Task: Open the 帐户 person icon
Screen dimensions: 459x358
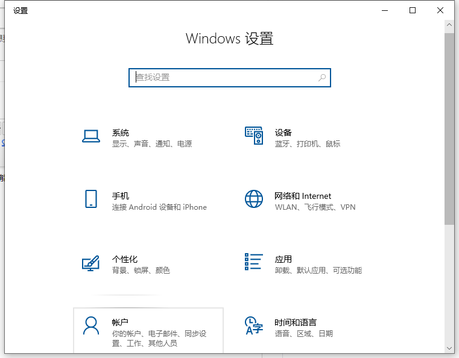Action: [x=91, y=325]
